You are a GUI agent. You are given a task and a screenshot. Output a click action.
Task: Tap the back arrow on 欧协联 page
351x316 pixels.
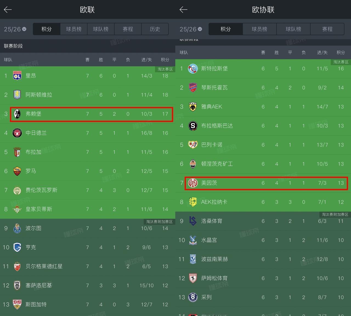point(183,10)
